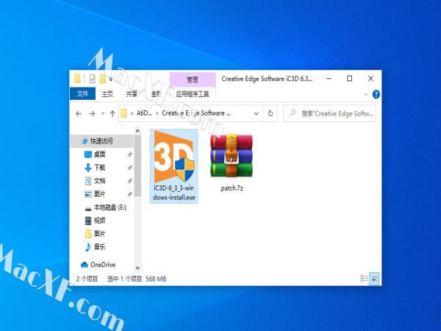Switch to large icons view in status bar
Image resolution: width=441 pixels, height=331 pixels.
[374, 279]
